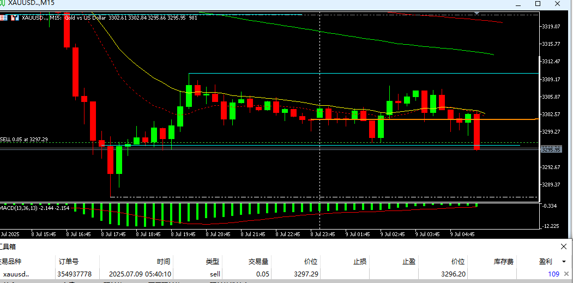Click the 3297.29 open price cell
The height and width of the screenshot is (283, 573).
[x=306, y=274]
